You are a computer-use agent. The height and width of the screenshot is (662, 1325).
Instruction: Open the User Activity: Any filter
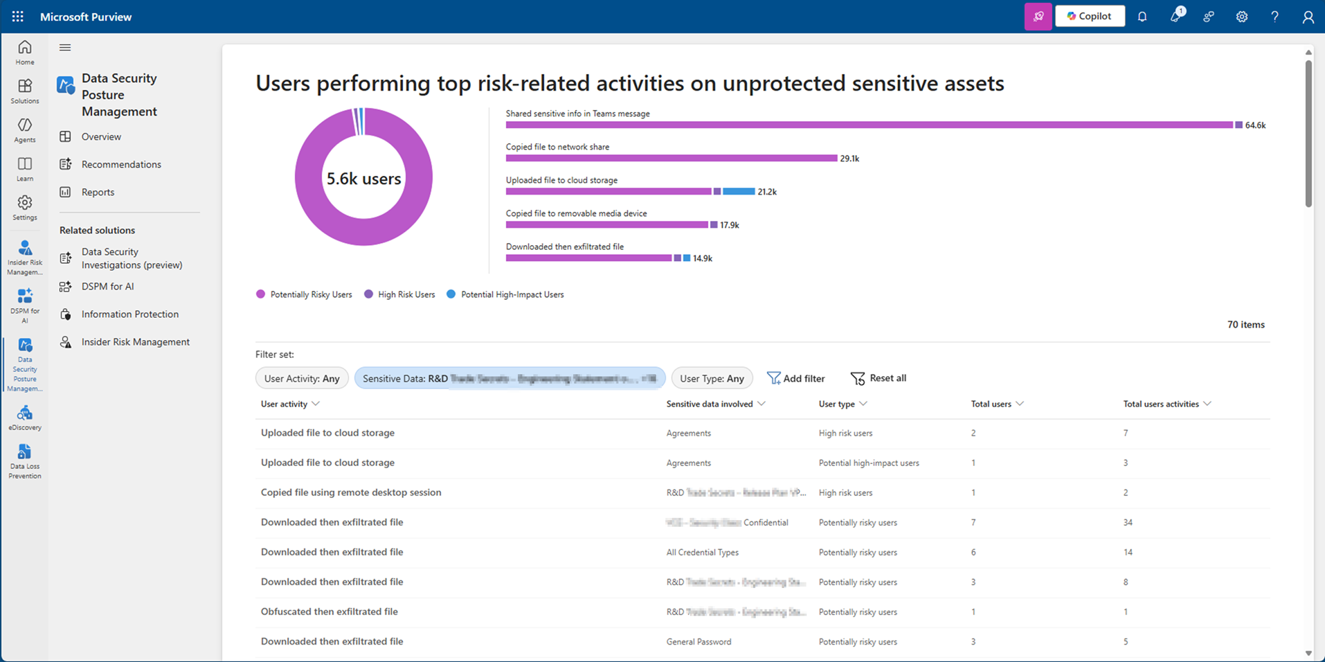(x=302, y=378)
